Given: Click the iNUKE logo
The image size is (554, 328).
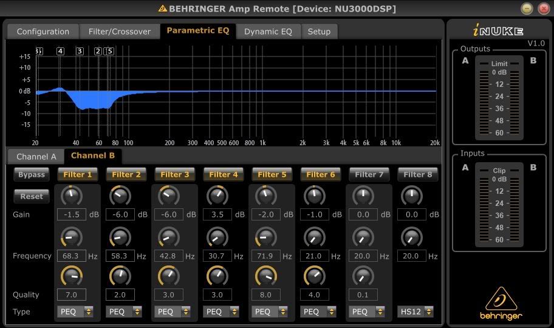Looking at the screenshot, I should pyautogui.click(x=498, y=31).
